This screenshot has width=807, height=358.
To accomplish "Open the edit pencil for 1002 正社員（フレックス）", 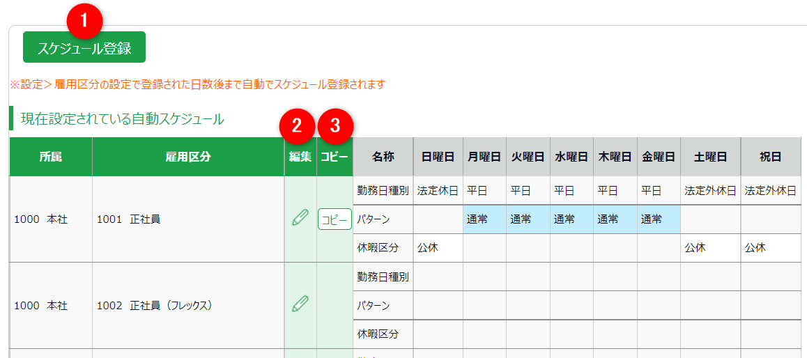I will 300,304.
